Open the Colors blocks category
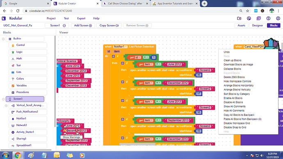The width and height of the screenshot is (283, 159). pyautogui.click(x=28, y=79)
